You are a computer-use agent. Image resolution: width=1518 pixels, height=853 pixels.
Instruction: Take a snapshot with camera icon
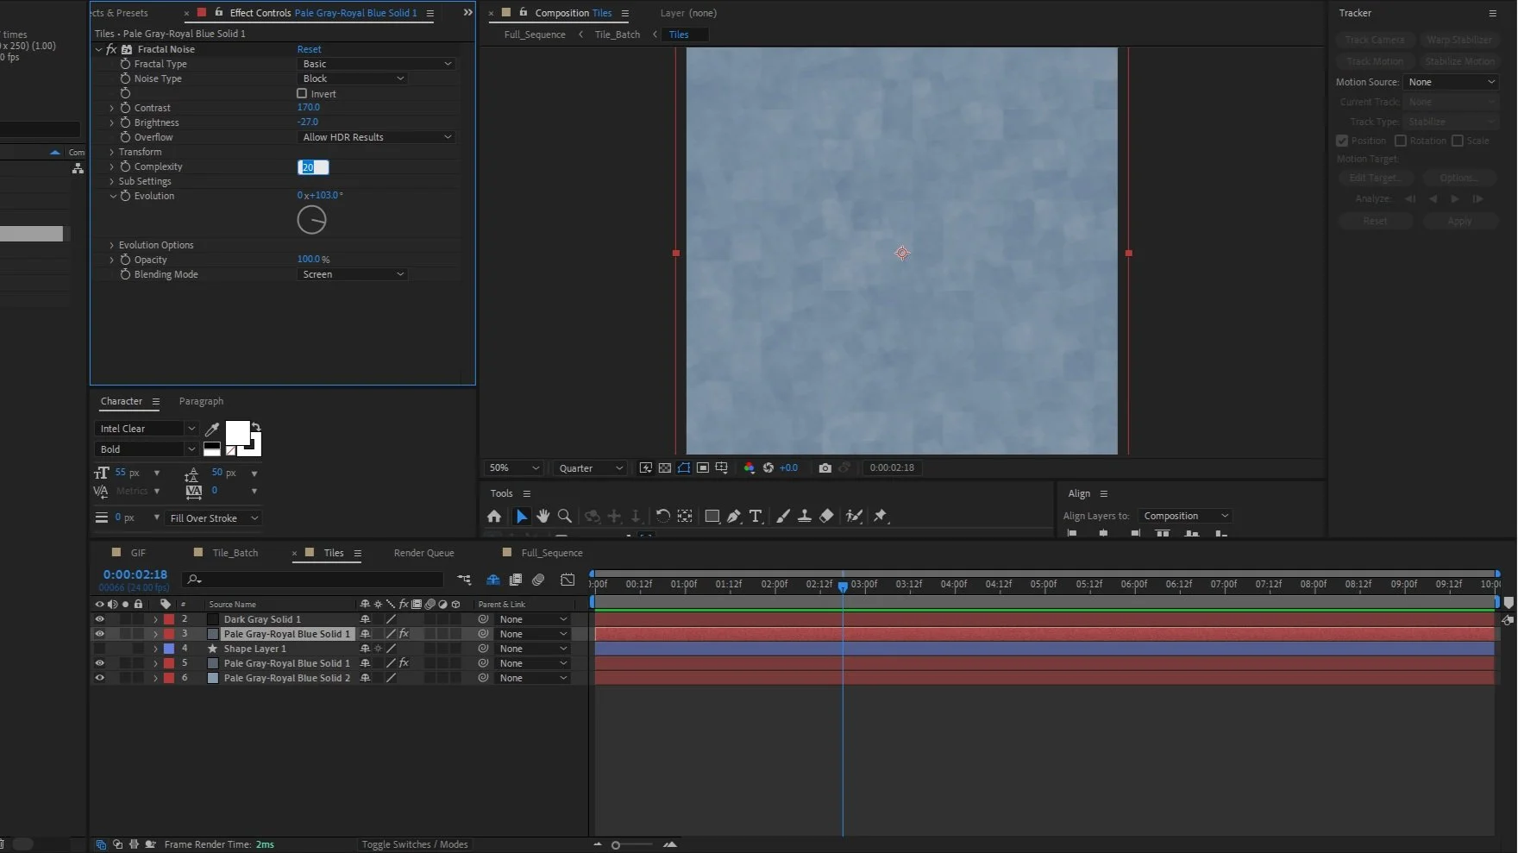tap(825, 467)
